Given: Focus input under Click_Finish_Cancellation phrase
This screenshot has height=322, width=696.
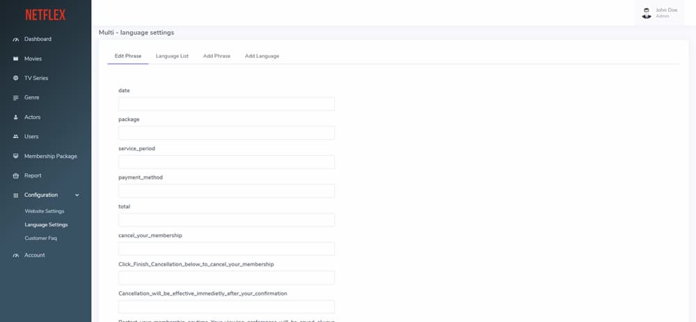Looking at the screenshot, I should tap(226, 277).
